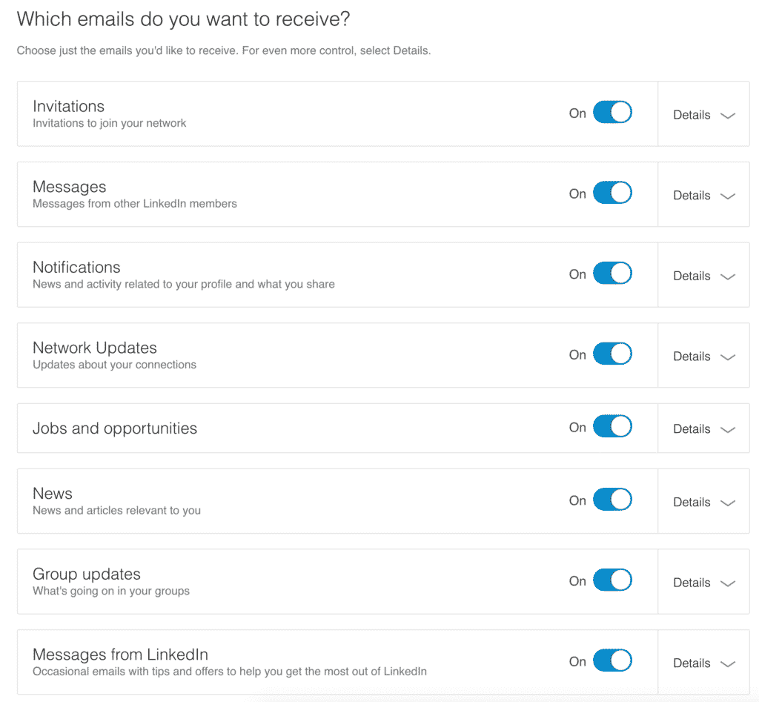Click the Messages row description text
The image size is (759, 702).
point(134,204)
